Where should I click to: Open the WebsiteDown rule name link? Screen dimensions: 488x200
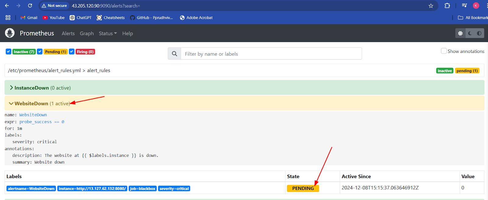click(33, 115)
